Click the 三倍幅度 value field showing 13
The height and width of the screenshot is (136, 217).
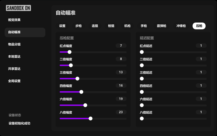click(x=121, y=72)
